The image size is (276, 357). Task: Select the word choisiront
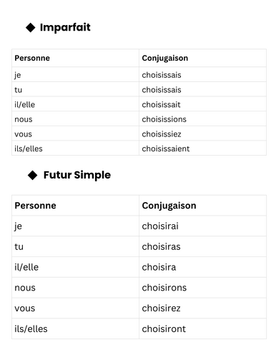pyautogui.click(x=164, y=329)
